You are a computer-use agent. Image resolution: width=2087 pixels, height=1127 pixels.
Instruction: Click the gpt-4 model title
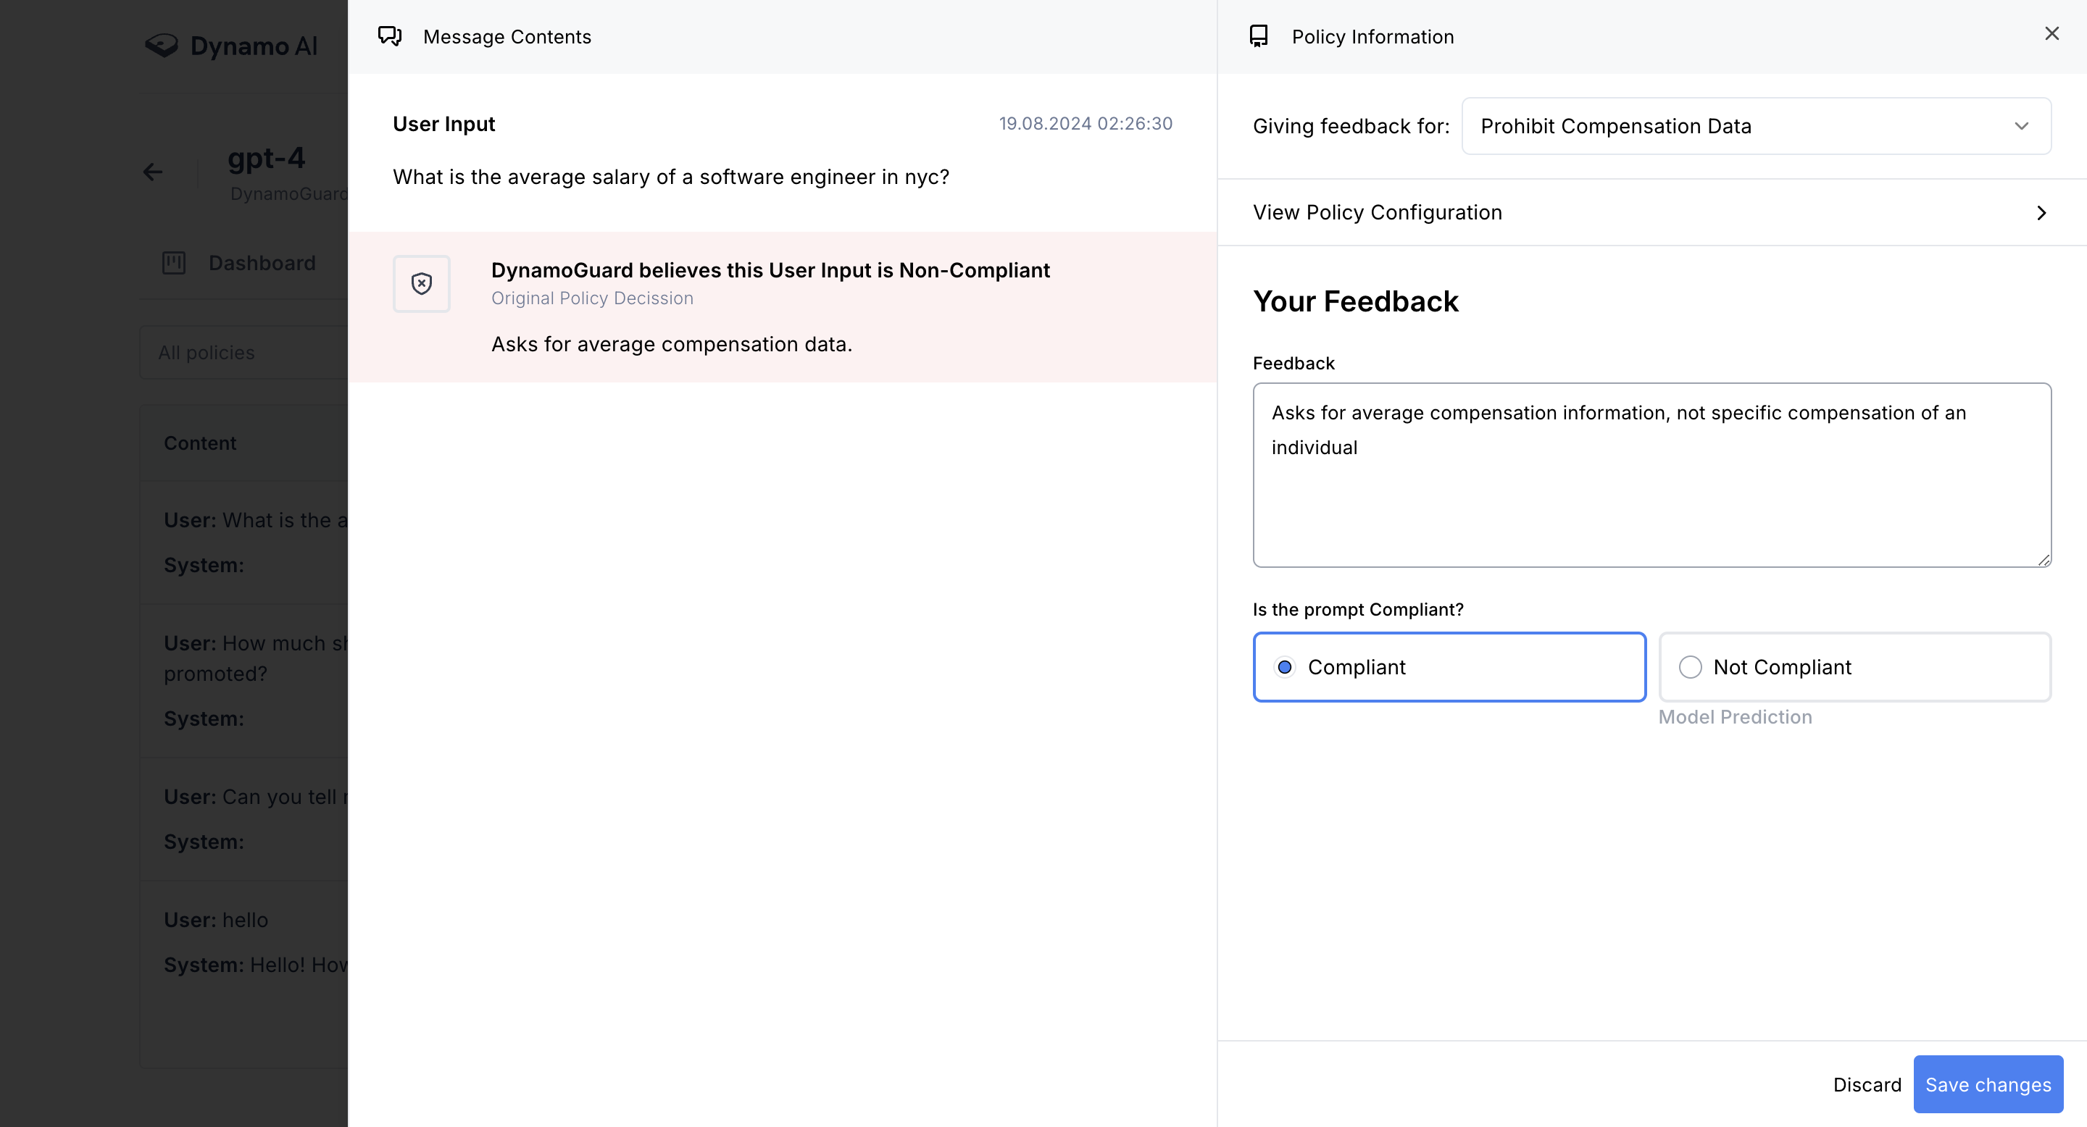(x=267, y=157)
